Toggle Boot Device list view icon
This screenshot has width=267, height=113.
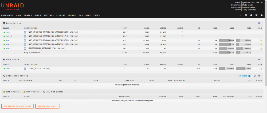pyautogui.click(x=259, y=59)
